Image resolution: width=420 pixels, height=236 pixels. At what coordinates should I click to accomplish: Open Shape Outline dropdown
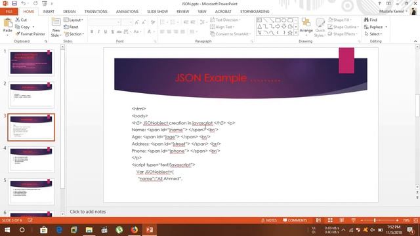pos(343,27)
